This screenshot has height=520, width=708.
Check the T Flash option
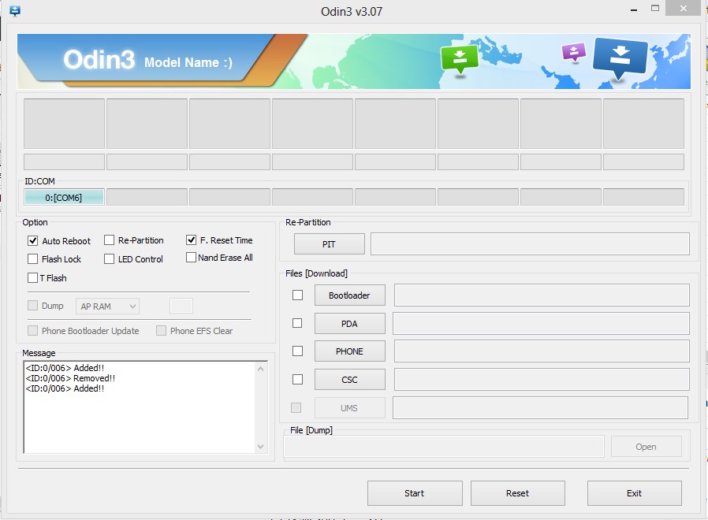pos(32,277)
